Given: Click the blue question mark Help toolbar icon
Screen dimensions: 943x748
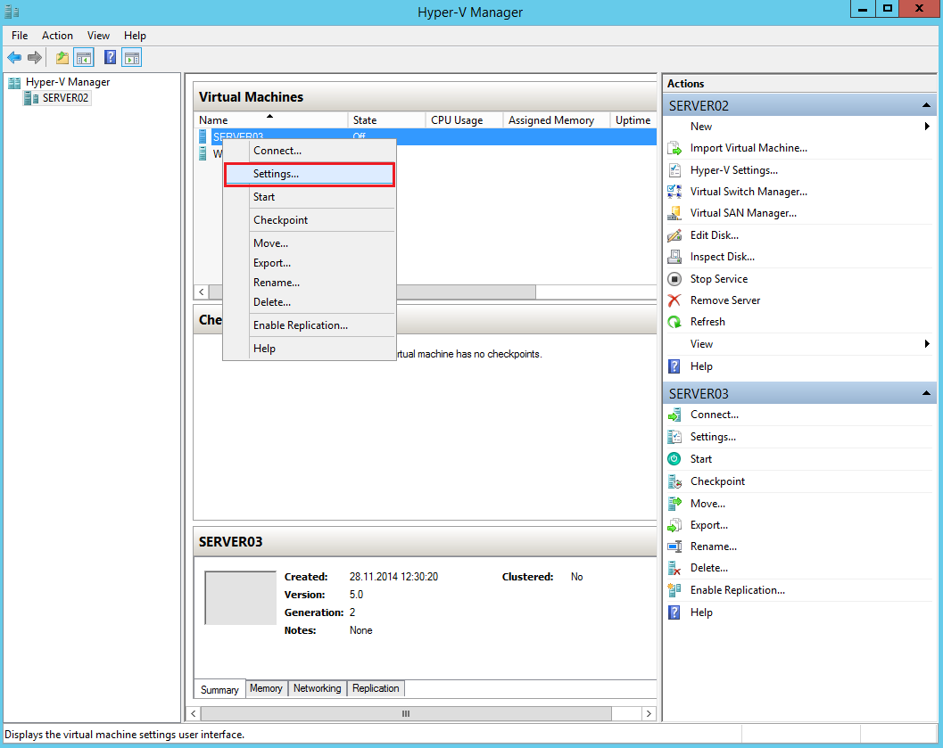Looking at the screenshot, I should tap(110, 58).
